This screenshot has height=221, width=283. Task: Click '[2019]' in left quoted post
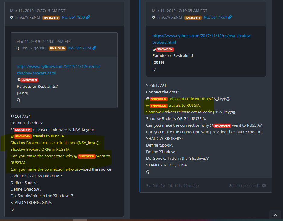[x=23, y=93]
